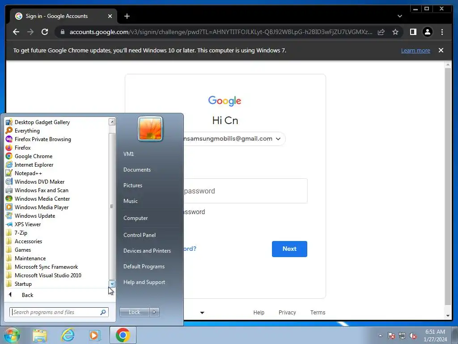The width and height of the screenshot is (458, 344).
Task: Click the Start menu search magnifier icon
Action: [103, 312]
